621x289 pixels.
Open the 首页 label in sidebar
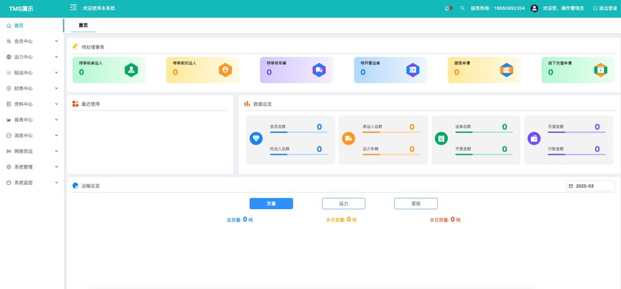click(19, 26)
